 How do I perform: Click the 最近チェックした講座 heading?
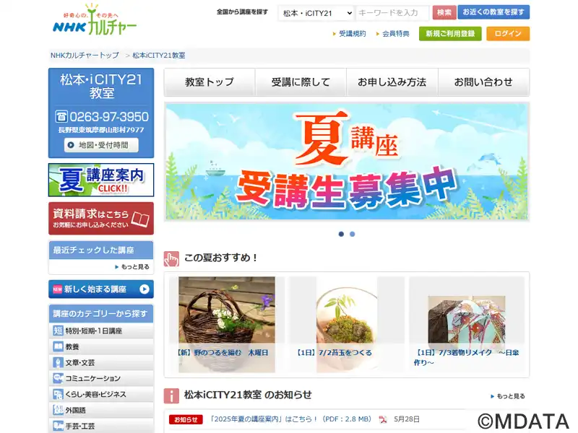pyautogui.click(x=101, y=250)
